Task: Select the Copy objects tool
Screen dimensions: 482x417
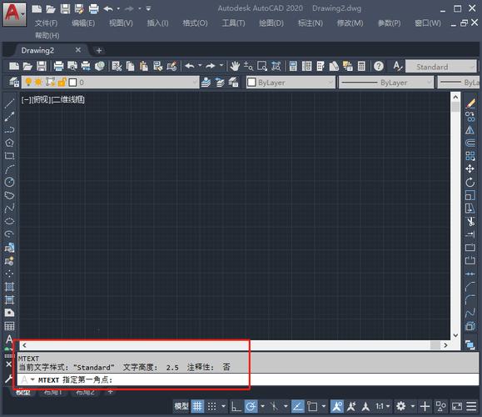Action: 470,117
